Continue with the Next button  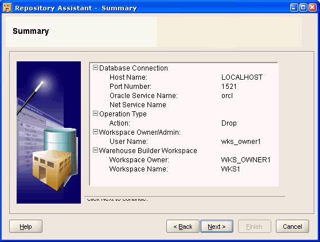coord(217,227)
